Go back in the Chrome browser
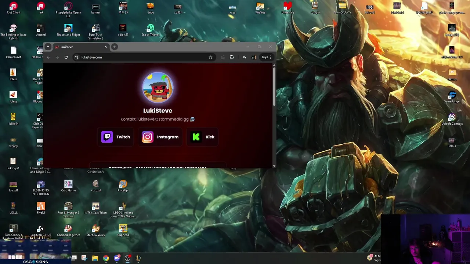The height and width of the screenshot is (264, 470). [48, 57]
